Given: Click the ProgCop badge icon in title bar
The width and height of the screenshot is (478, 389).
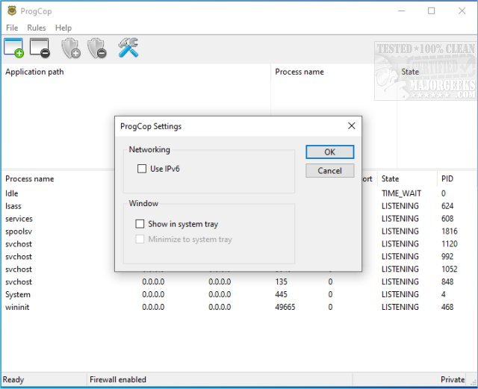Looking at the screenshot, I should tap(12, 10).
